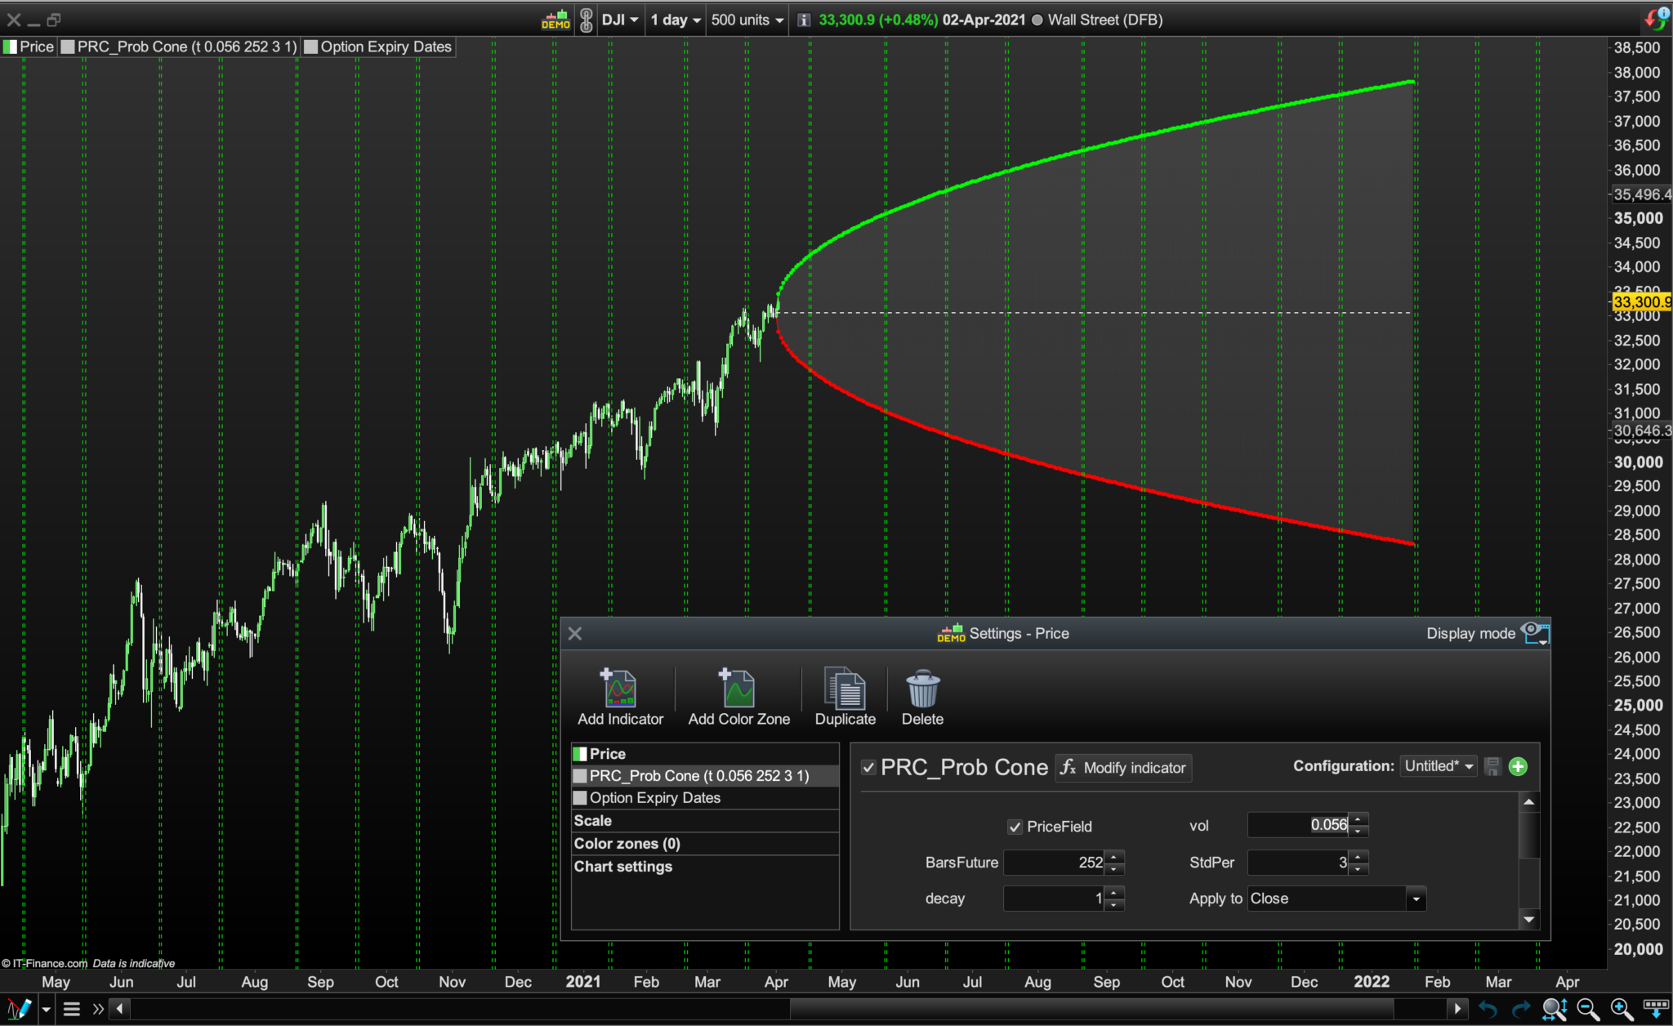Expand the Configuration Untitled dropdown
Image resolution: width=1673 pixels, height=1026 pixels.
pos(1439,766)
